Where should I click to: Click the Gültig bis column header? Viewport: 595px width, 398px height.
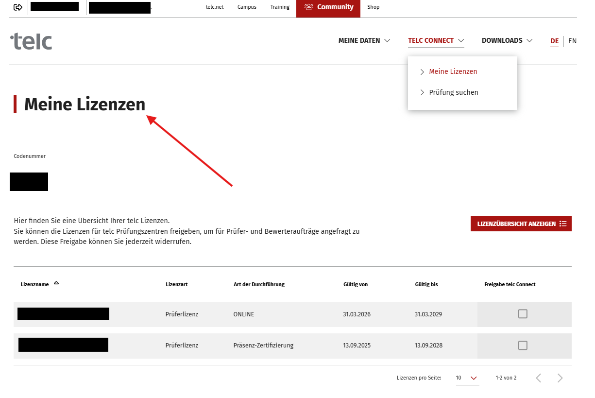426,284
